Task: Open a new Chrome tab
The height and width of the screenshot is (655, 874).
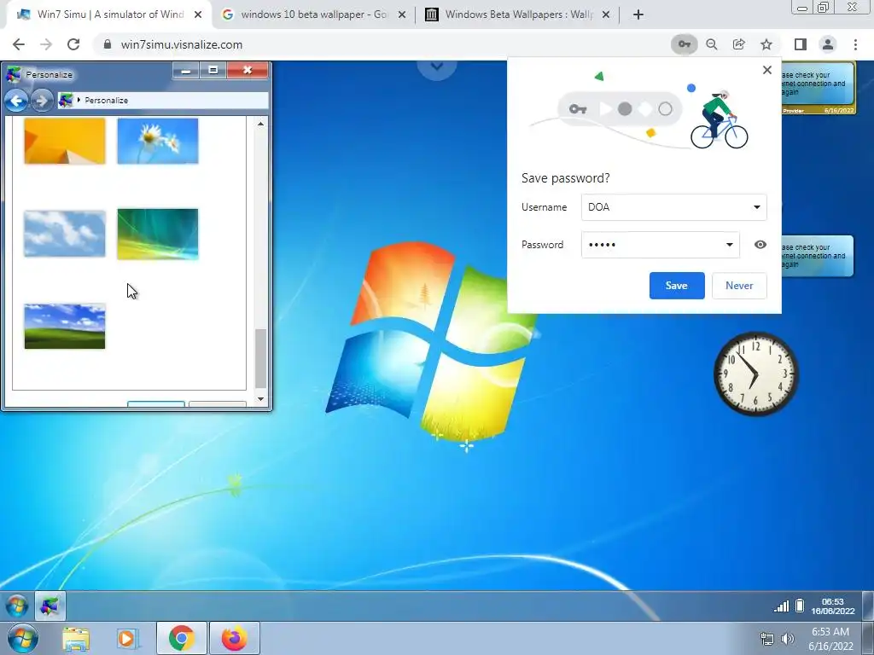Action: (x=638, y=14)
